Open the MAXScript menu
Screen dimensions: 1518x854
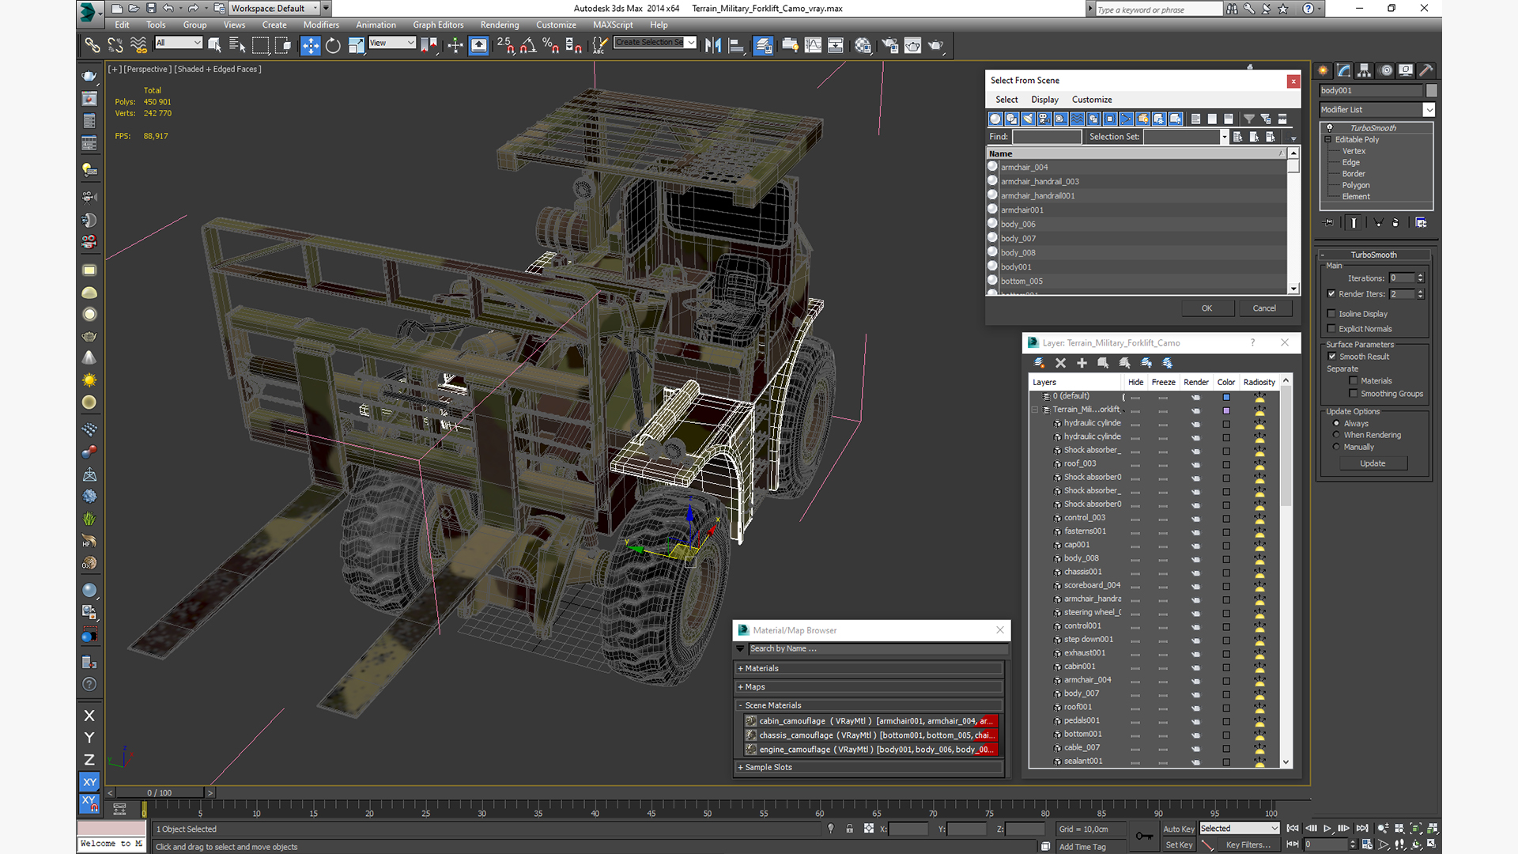click(613, 25)
